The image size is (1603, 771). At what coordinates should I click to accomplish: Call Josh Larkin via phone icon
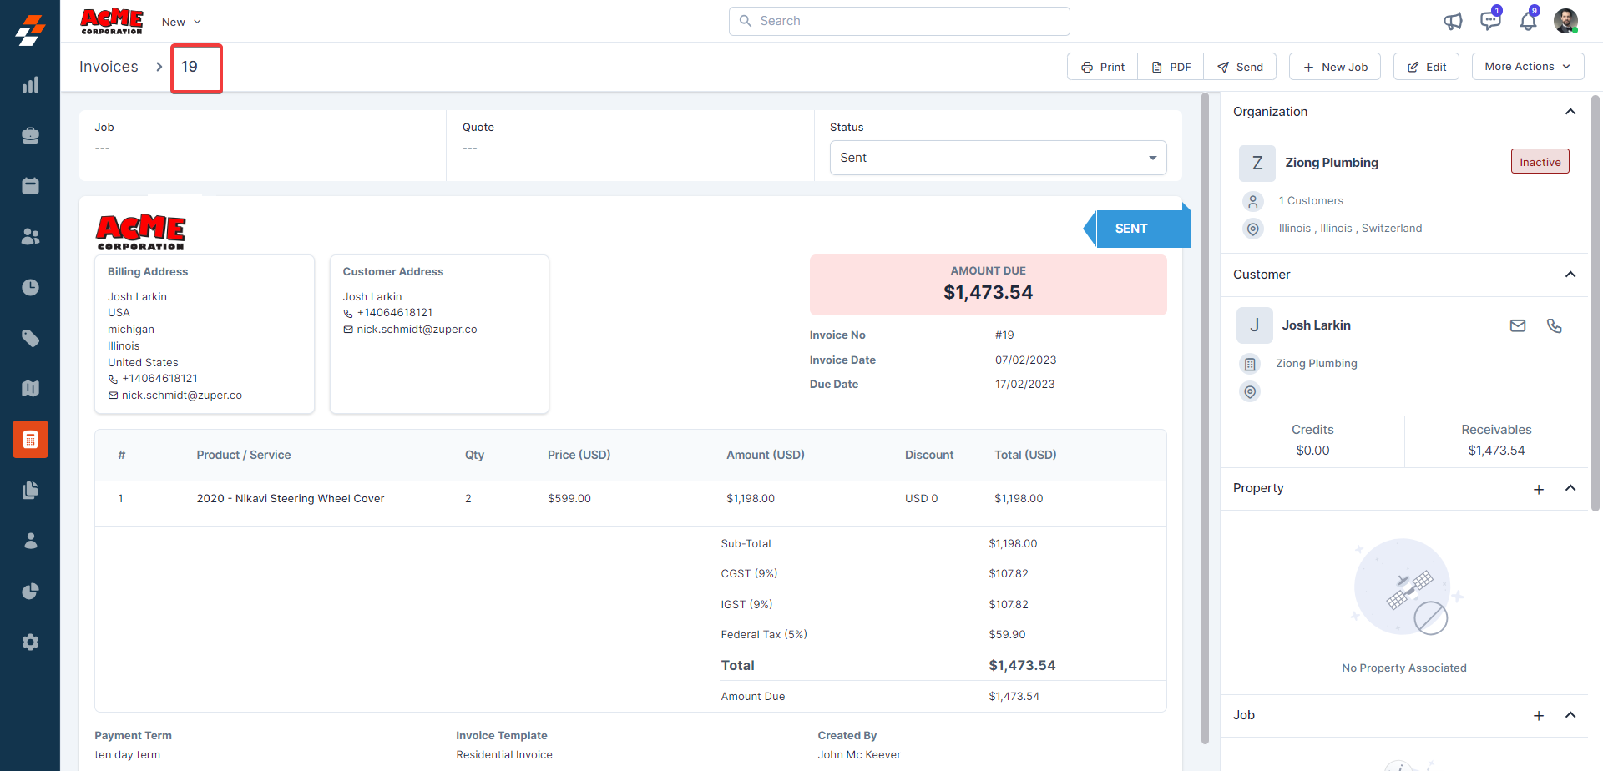[1554, 325]
